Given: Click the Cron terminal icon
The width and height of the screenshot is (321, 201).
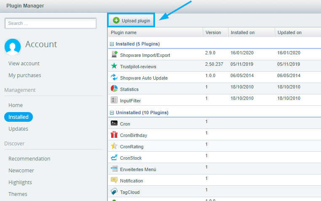Looking at the screenshot, I should (114, 123).
